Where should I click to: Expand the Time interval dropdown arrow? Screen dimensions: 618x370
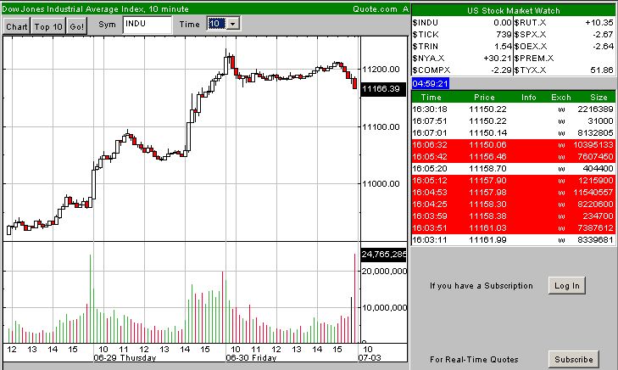coord(233,24)
